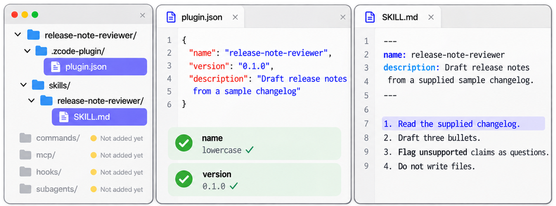This screenshot has height=206, width=556.
Task: Click 'Not added yet' beside commands/
Action: [x=122, y=138]
